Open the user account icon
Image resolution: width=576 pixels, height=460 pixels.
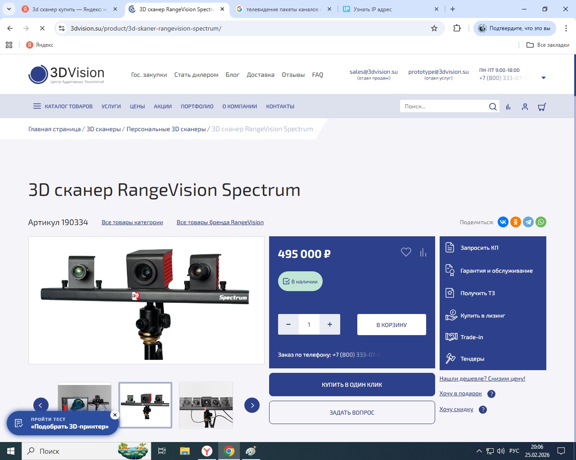coord(525,107)
